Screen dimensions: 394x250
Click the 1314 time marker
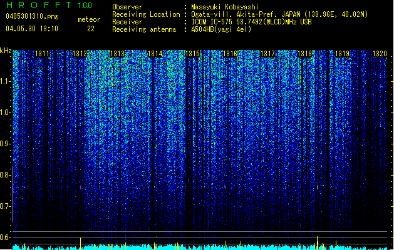(155, 54)
